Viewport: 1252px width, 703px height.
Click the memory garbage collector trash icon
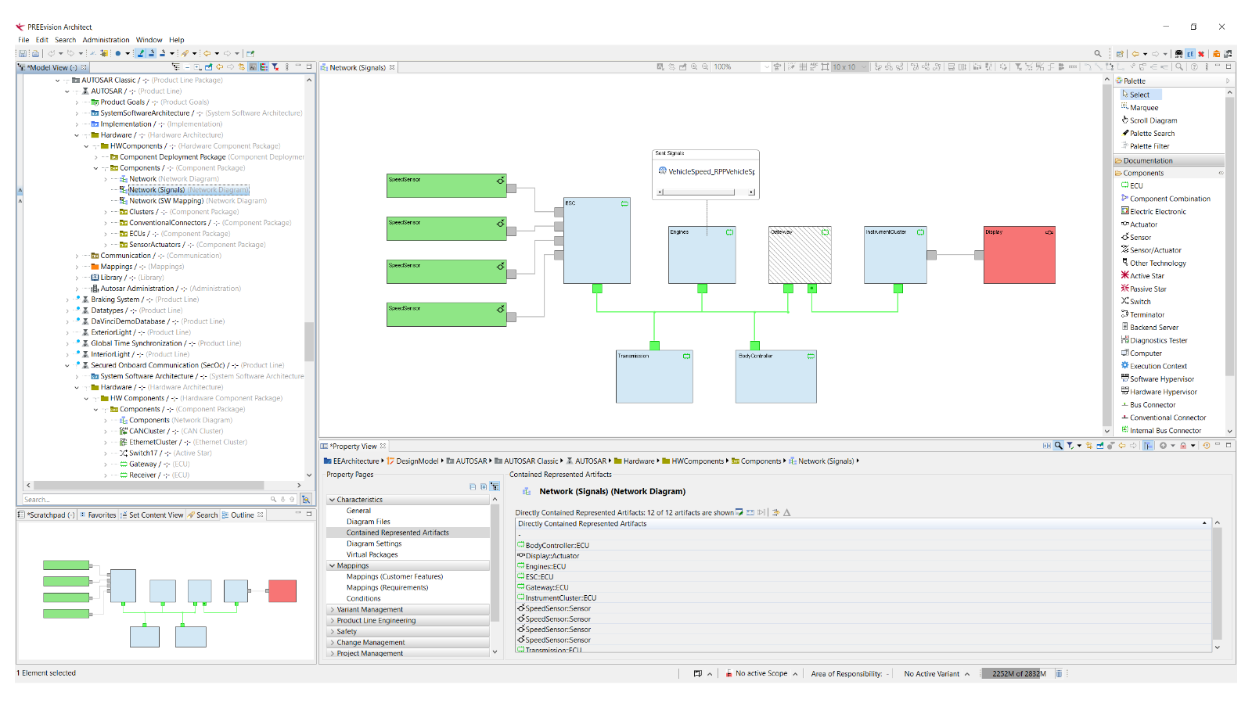pyautogui.click(x=1059, y=673)
